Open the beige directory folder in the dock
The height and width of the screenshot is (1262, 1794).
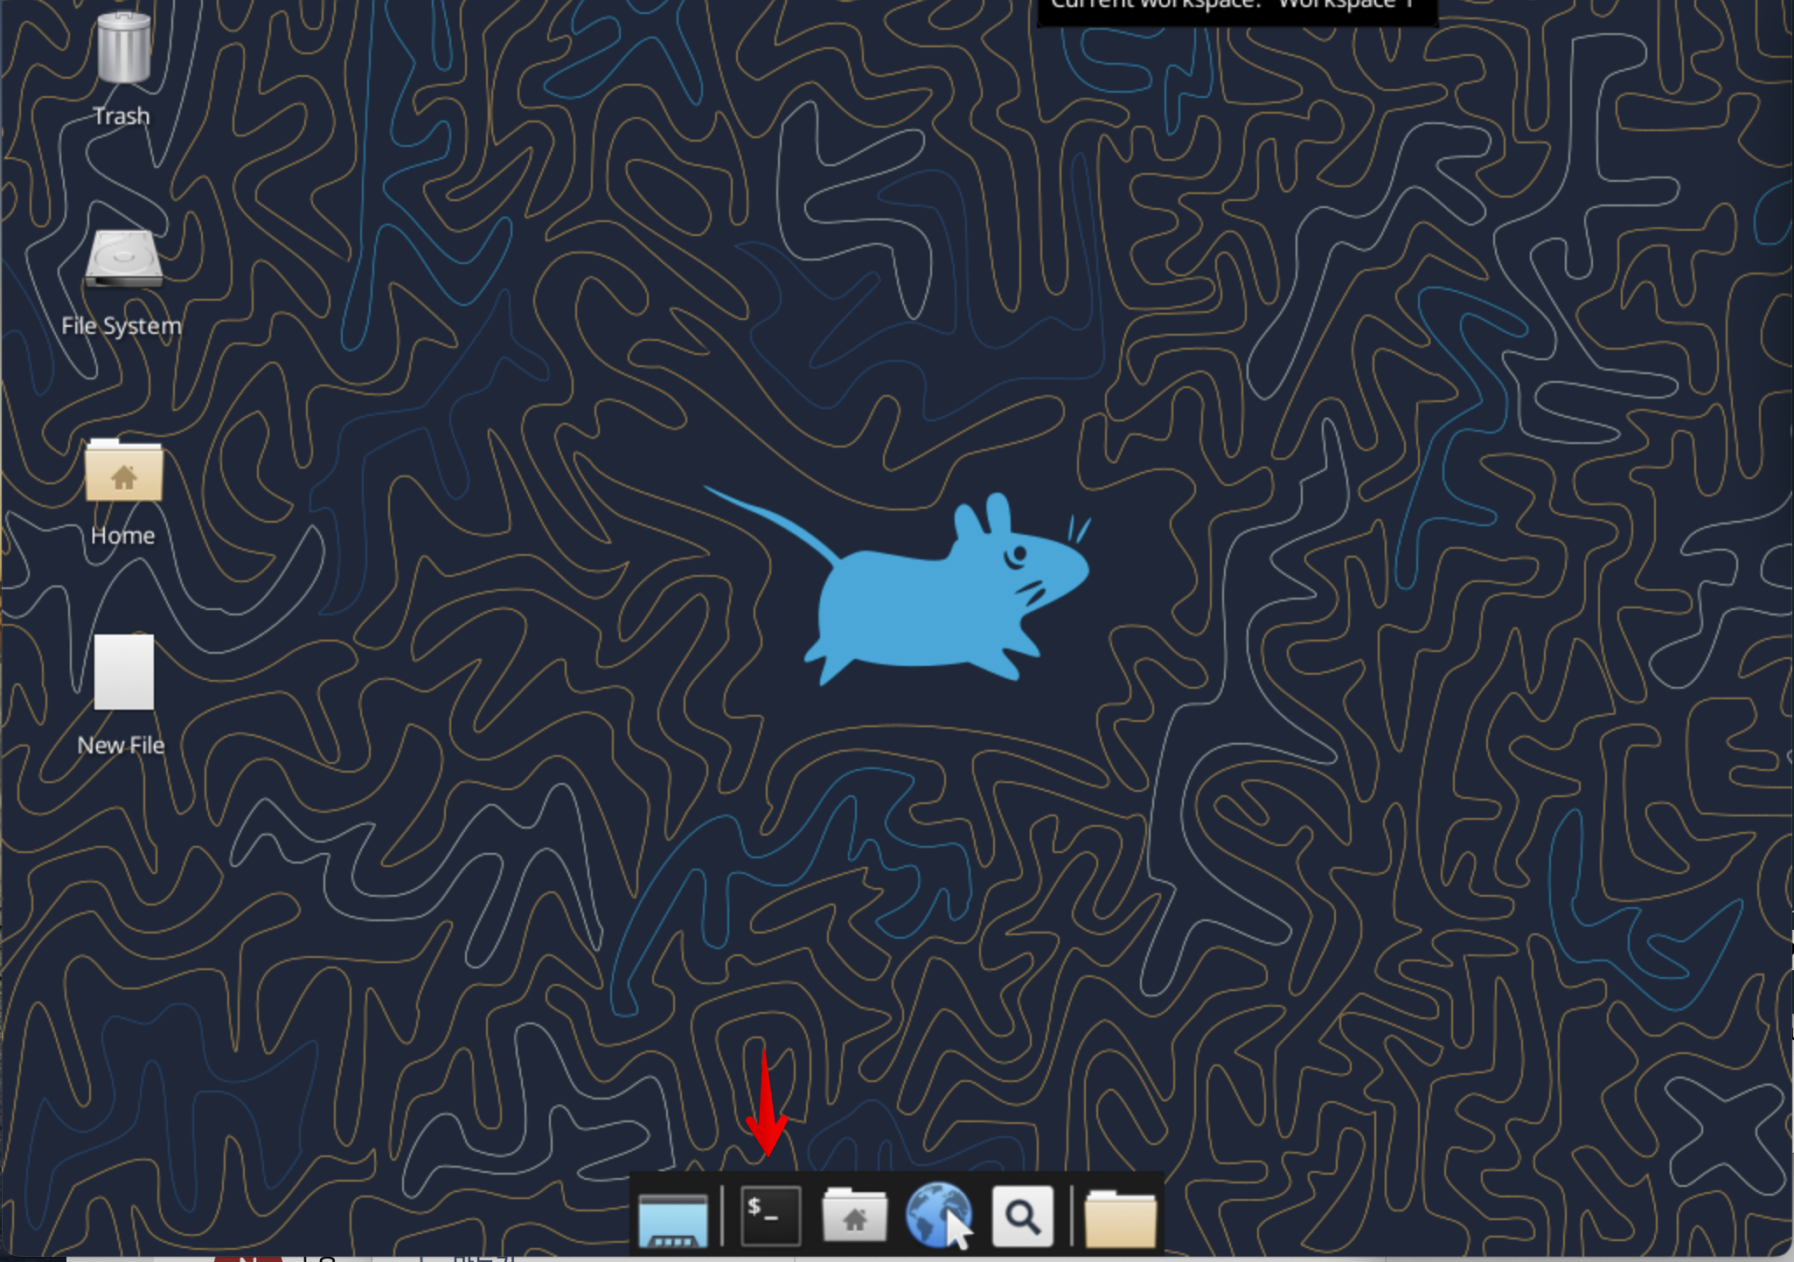(1120, 1218)
